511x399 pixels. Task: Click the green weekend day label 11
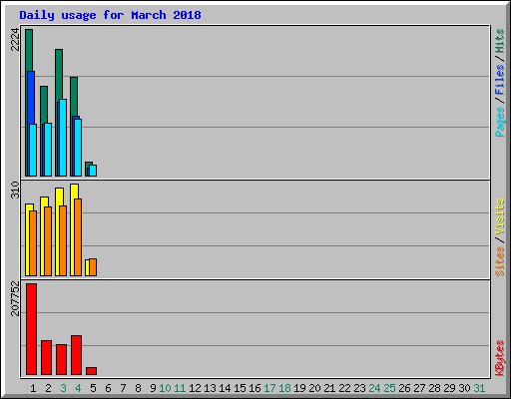180,388
